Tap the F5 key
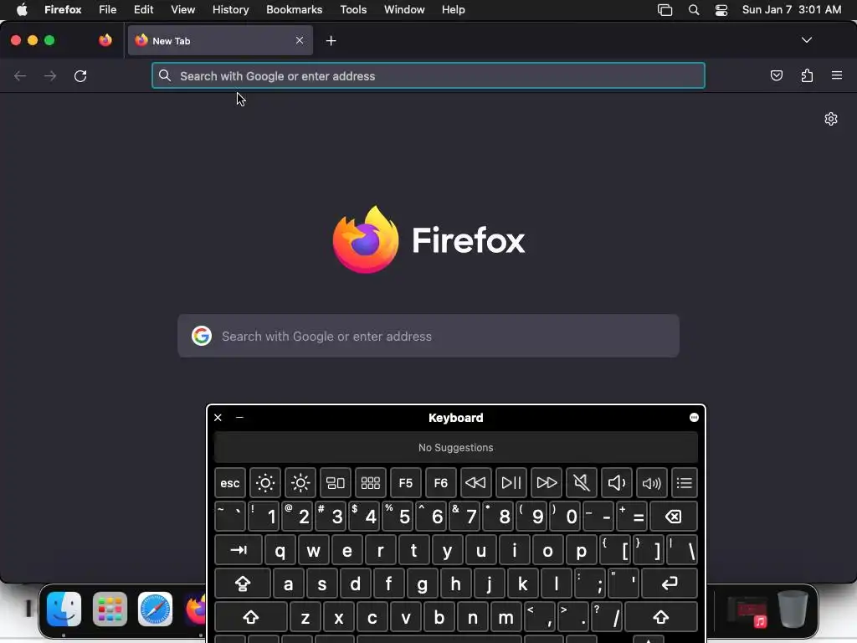This screenshot has height=643, width=857. 406,483
